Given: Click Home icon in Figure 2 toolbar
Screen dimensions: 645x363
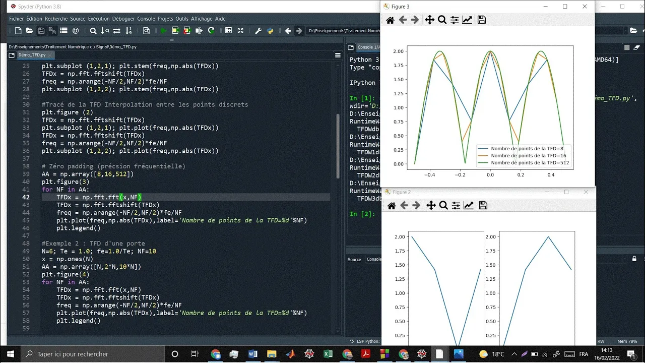Looking at the screenshot, I should coord(392,205).
